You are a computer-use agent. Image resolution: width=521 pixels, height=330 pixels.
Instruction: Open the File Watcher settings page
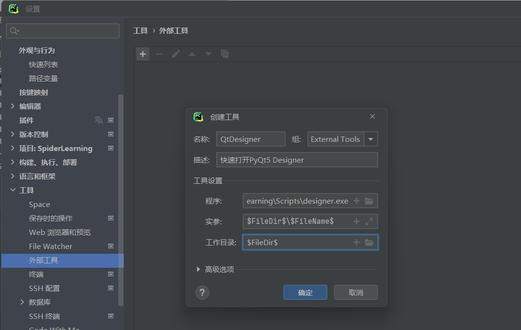pyautogui.click(x=51, y=247)
